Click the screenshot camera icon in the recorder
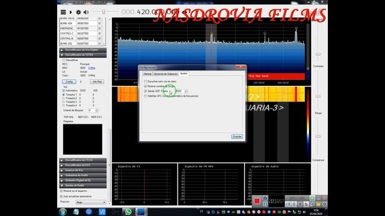This screenshot has width=385, height=216. coord(265,198)
